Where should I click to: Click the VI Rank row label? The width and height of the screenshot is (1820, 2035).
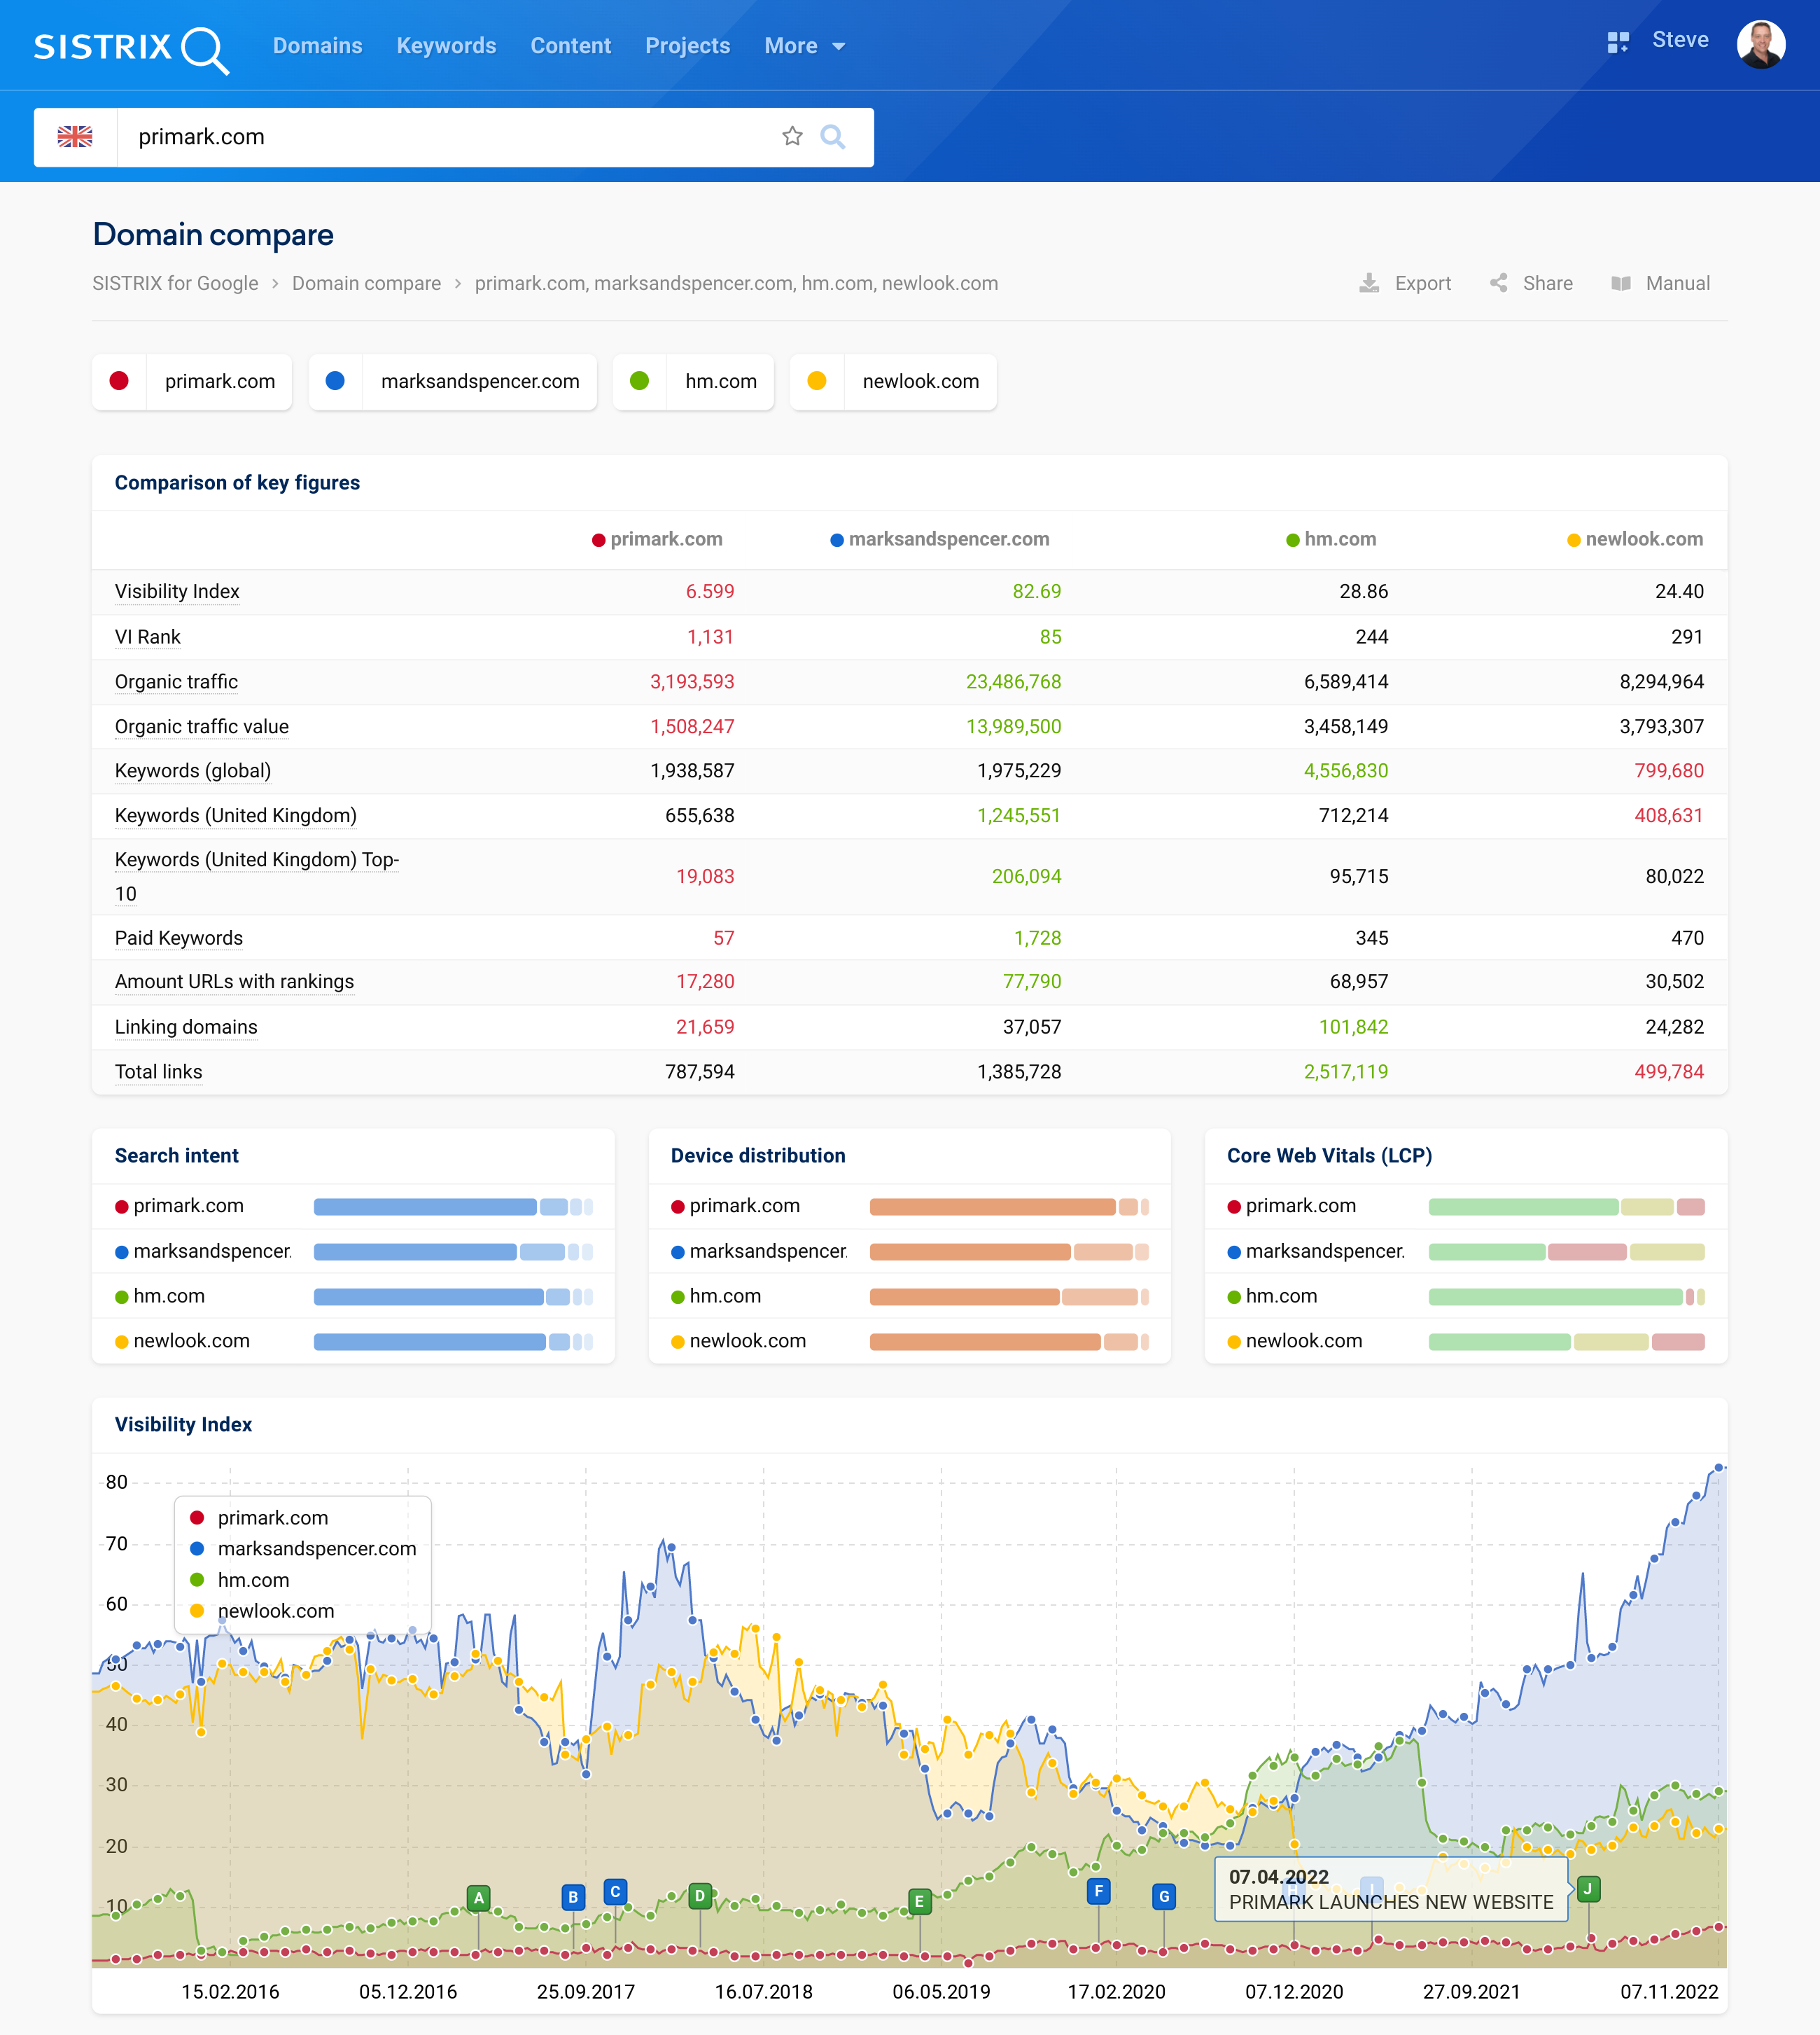(148, 637)
